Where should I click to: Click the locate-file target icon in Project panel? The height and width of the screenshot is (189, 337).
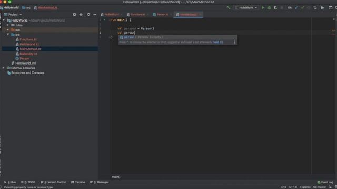(75, 14)
